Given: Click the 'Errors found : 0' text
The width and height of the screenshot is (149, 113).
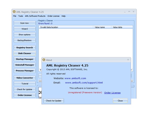Looking at the screenshot, I should pos(45,23).
